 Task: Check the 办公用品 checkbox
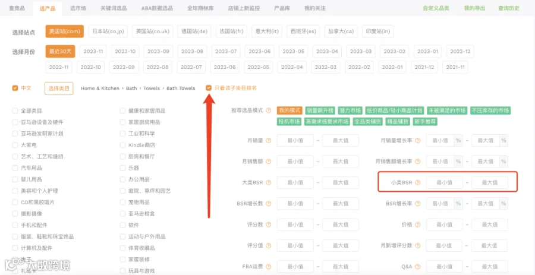[x=123, y=179]
